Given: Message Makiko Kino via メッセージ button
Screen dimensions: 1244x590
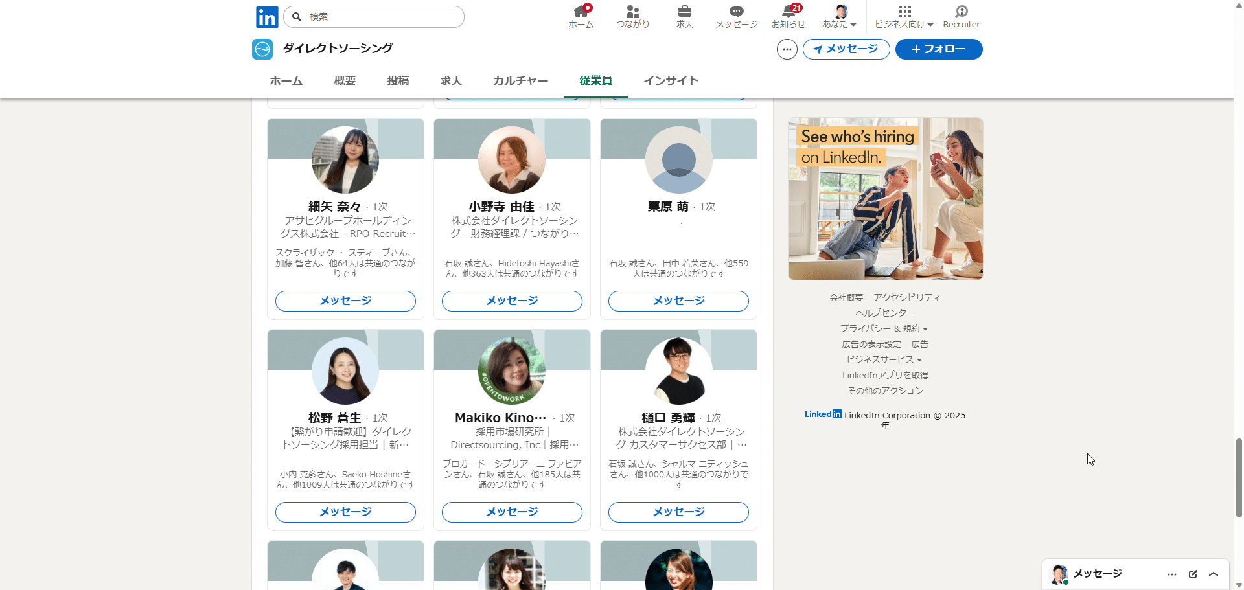Looking at the screenshot, I should click(x=512, y=512).
